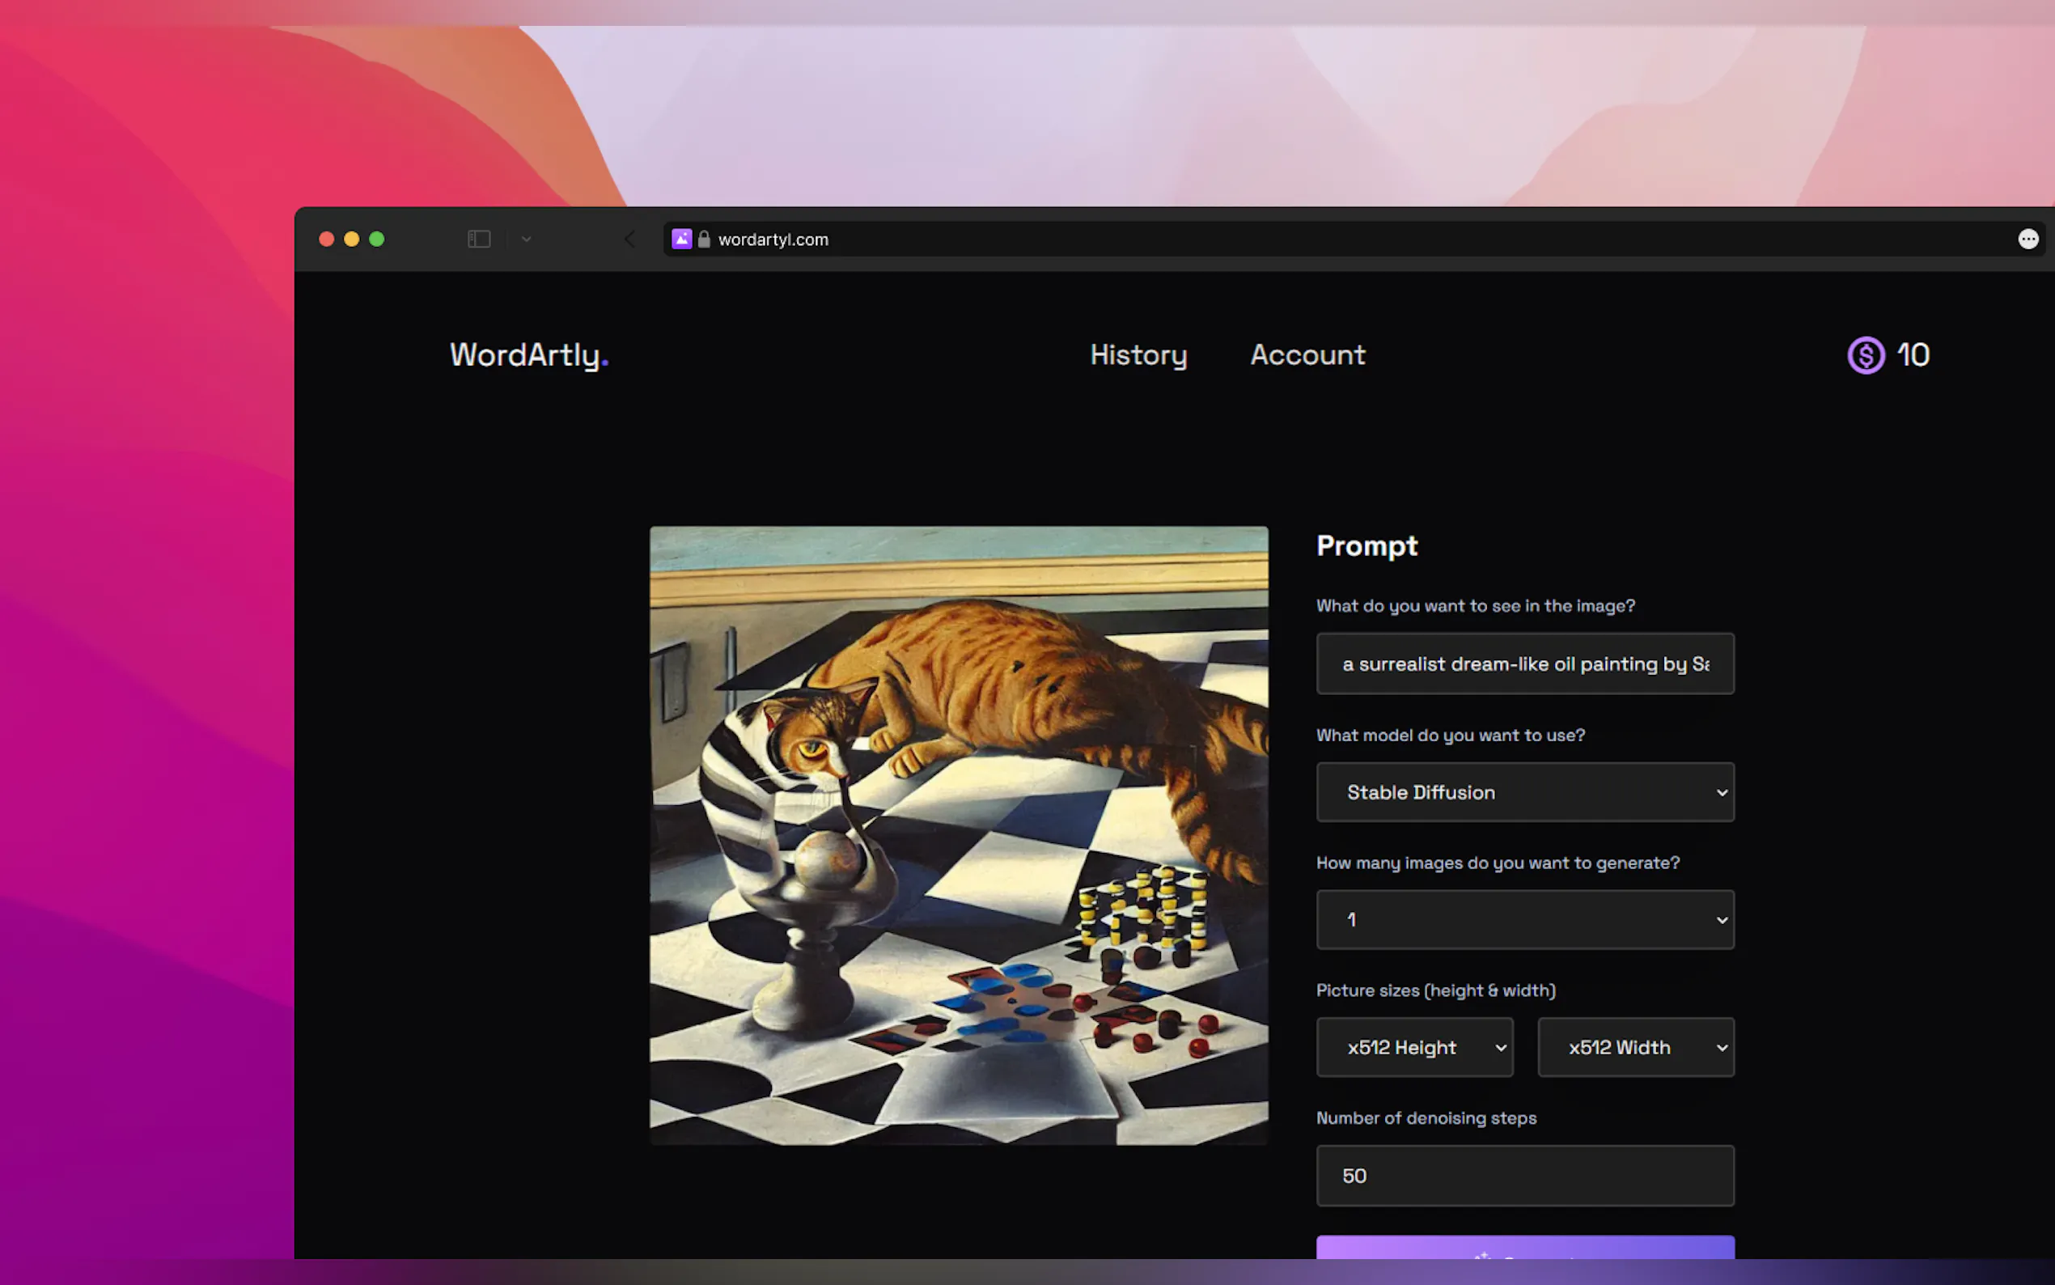Click the credit balance number 10
This screenshot has width=2055, height=1285.
pyautogui.click(x=1913, y=355)
